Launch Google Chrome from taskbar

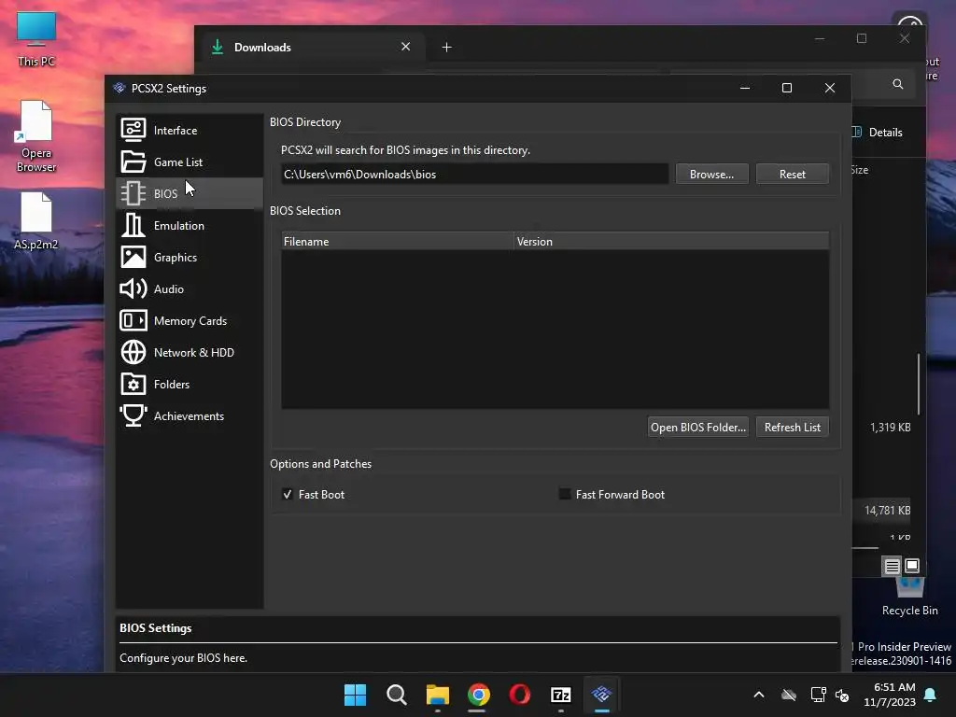point(479,695)
